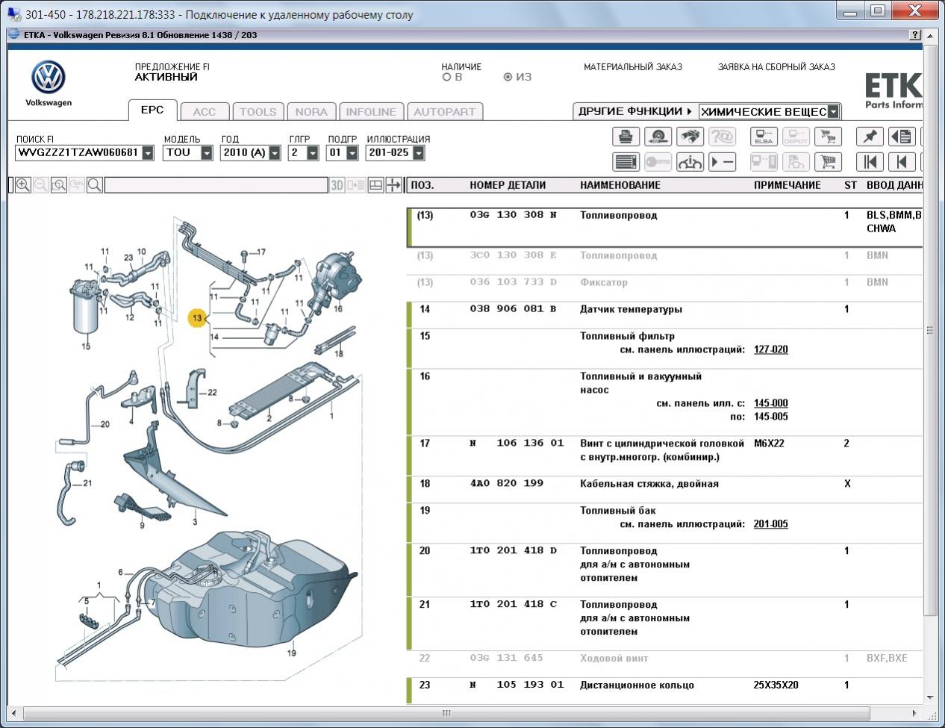Follow the 127-020 illustration link
Screen dimensions: 945x728
click(771, 349)
